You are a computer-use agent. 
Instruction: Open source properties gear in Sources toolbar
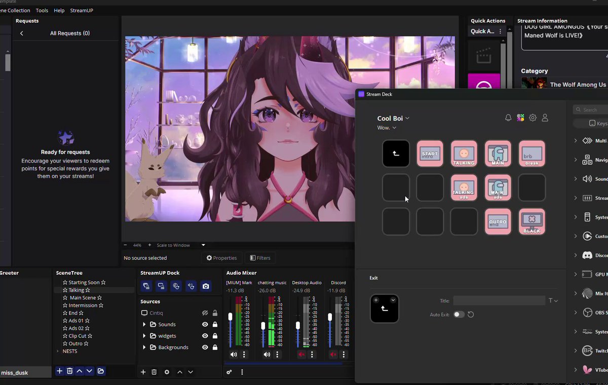point(167,372)
